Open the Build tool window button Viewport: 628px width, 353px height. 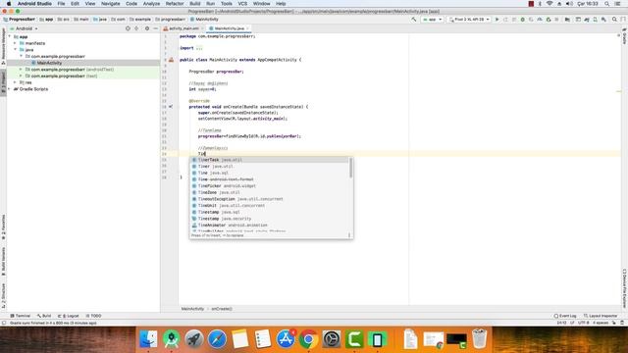[44, 316]
